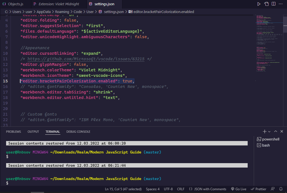Click "files.defaultLanguage" key

point(48,31)
